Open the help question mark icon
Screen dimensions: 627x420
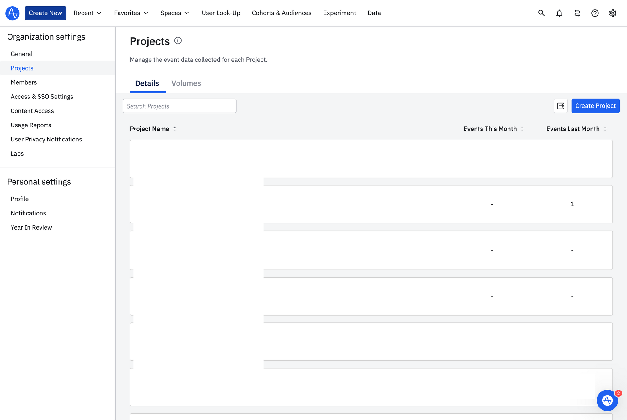pos(595,13)
